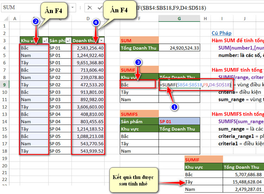Open the Doanh thu column filter dropdown

101,41
